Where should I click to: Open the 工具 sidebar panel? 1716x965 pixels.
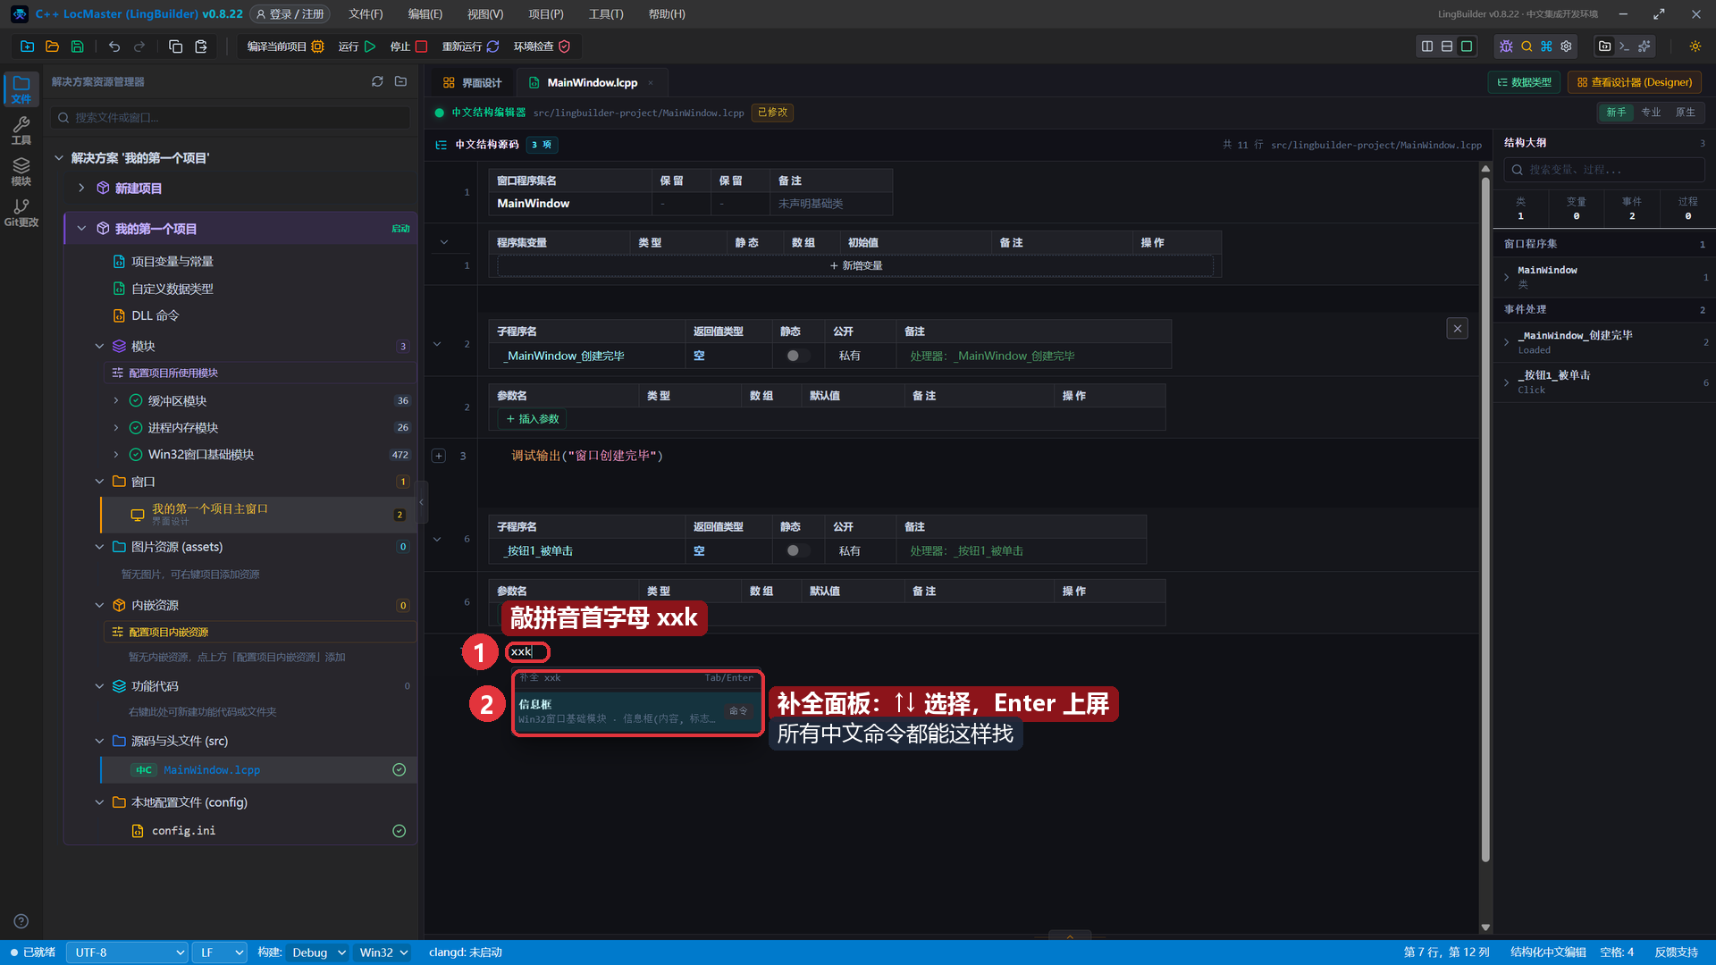21,130
